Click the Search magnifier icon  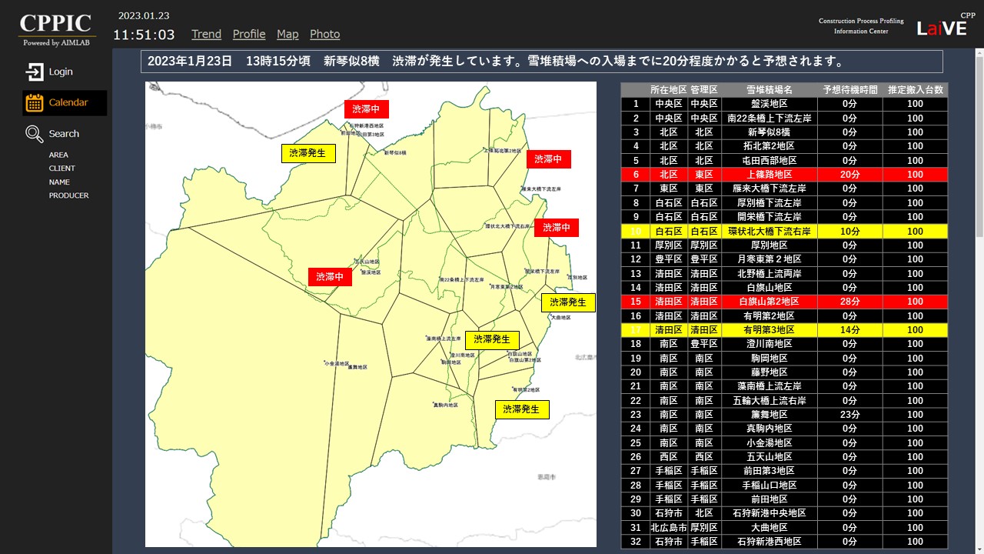35,134
